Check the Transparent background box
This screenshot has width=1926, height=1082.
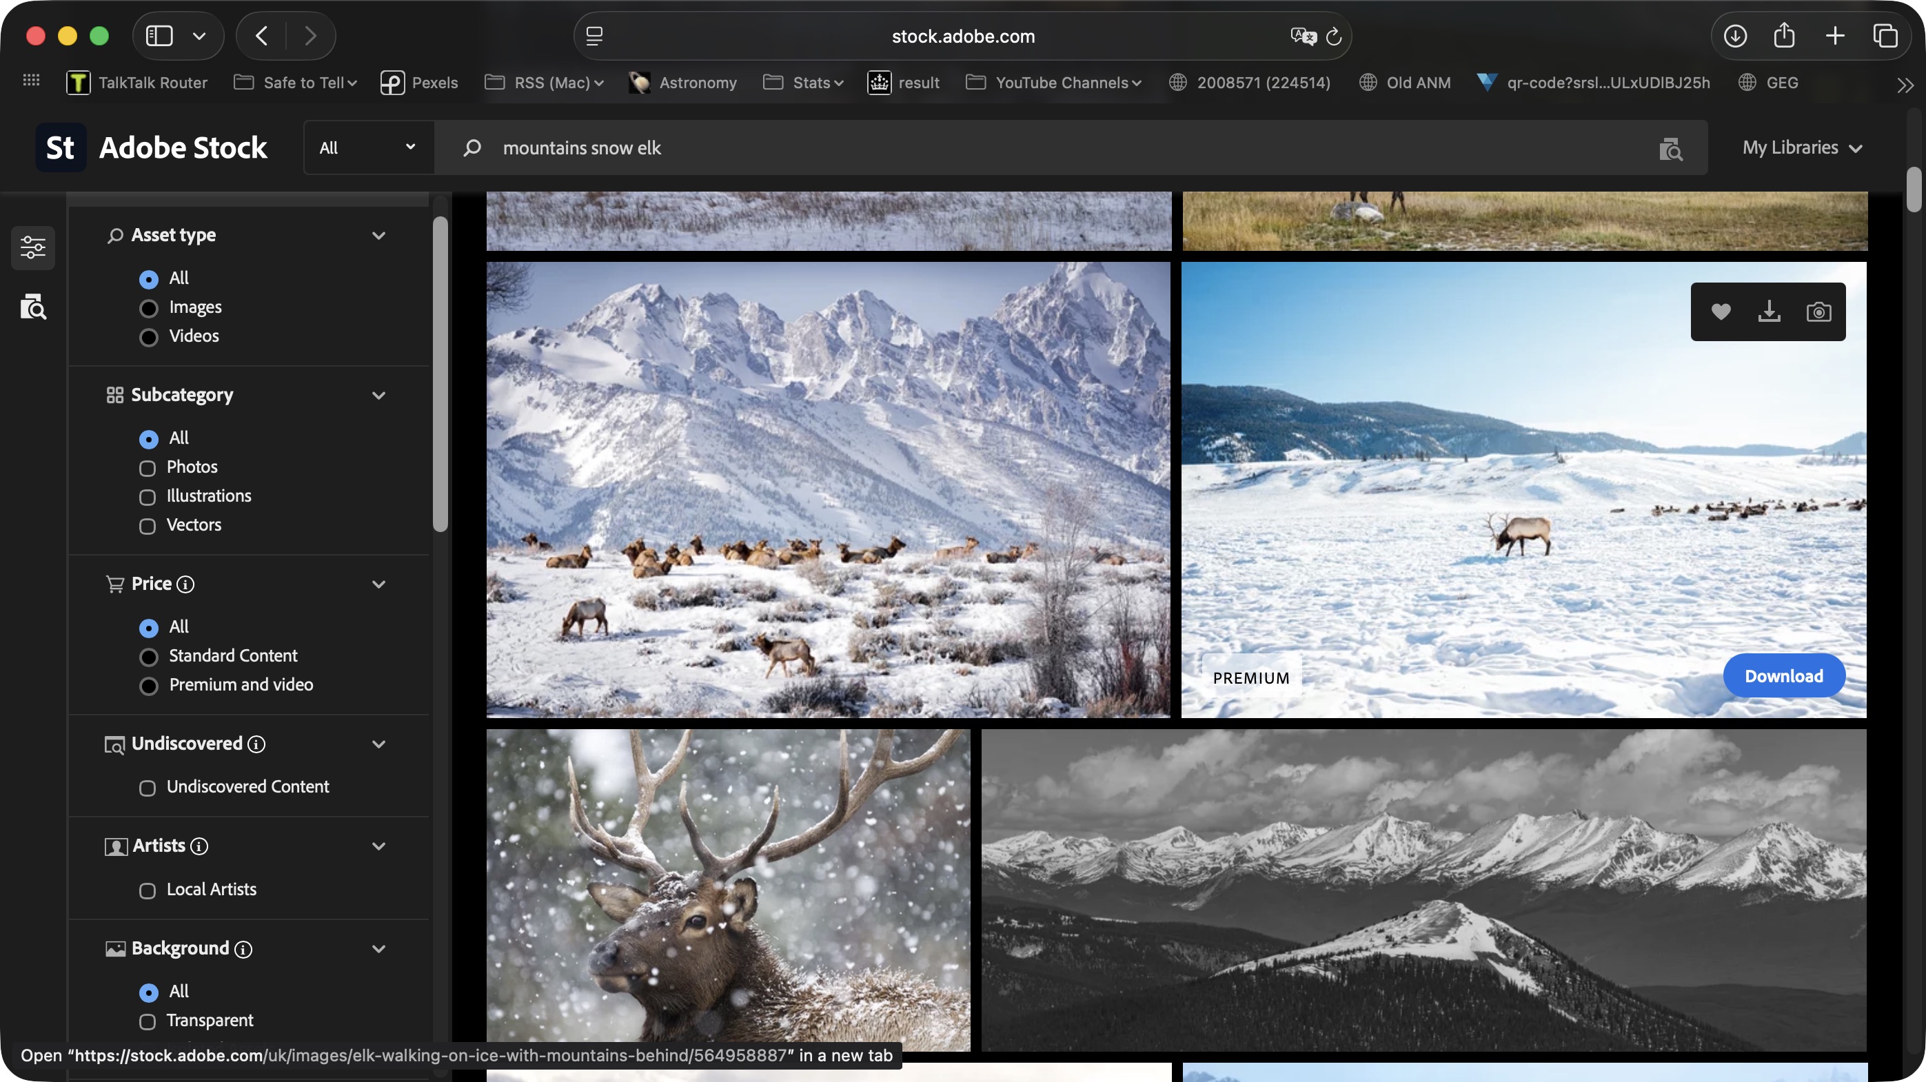tap(148, 1021)
